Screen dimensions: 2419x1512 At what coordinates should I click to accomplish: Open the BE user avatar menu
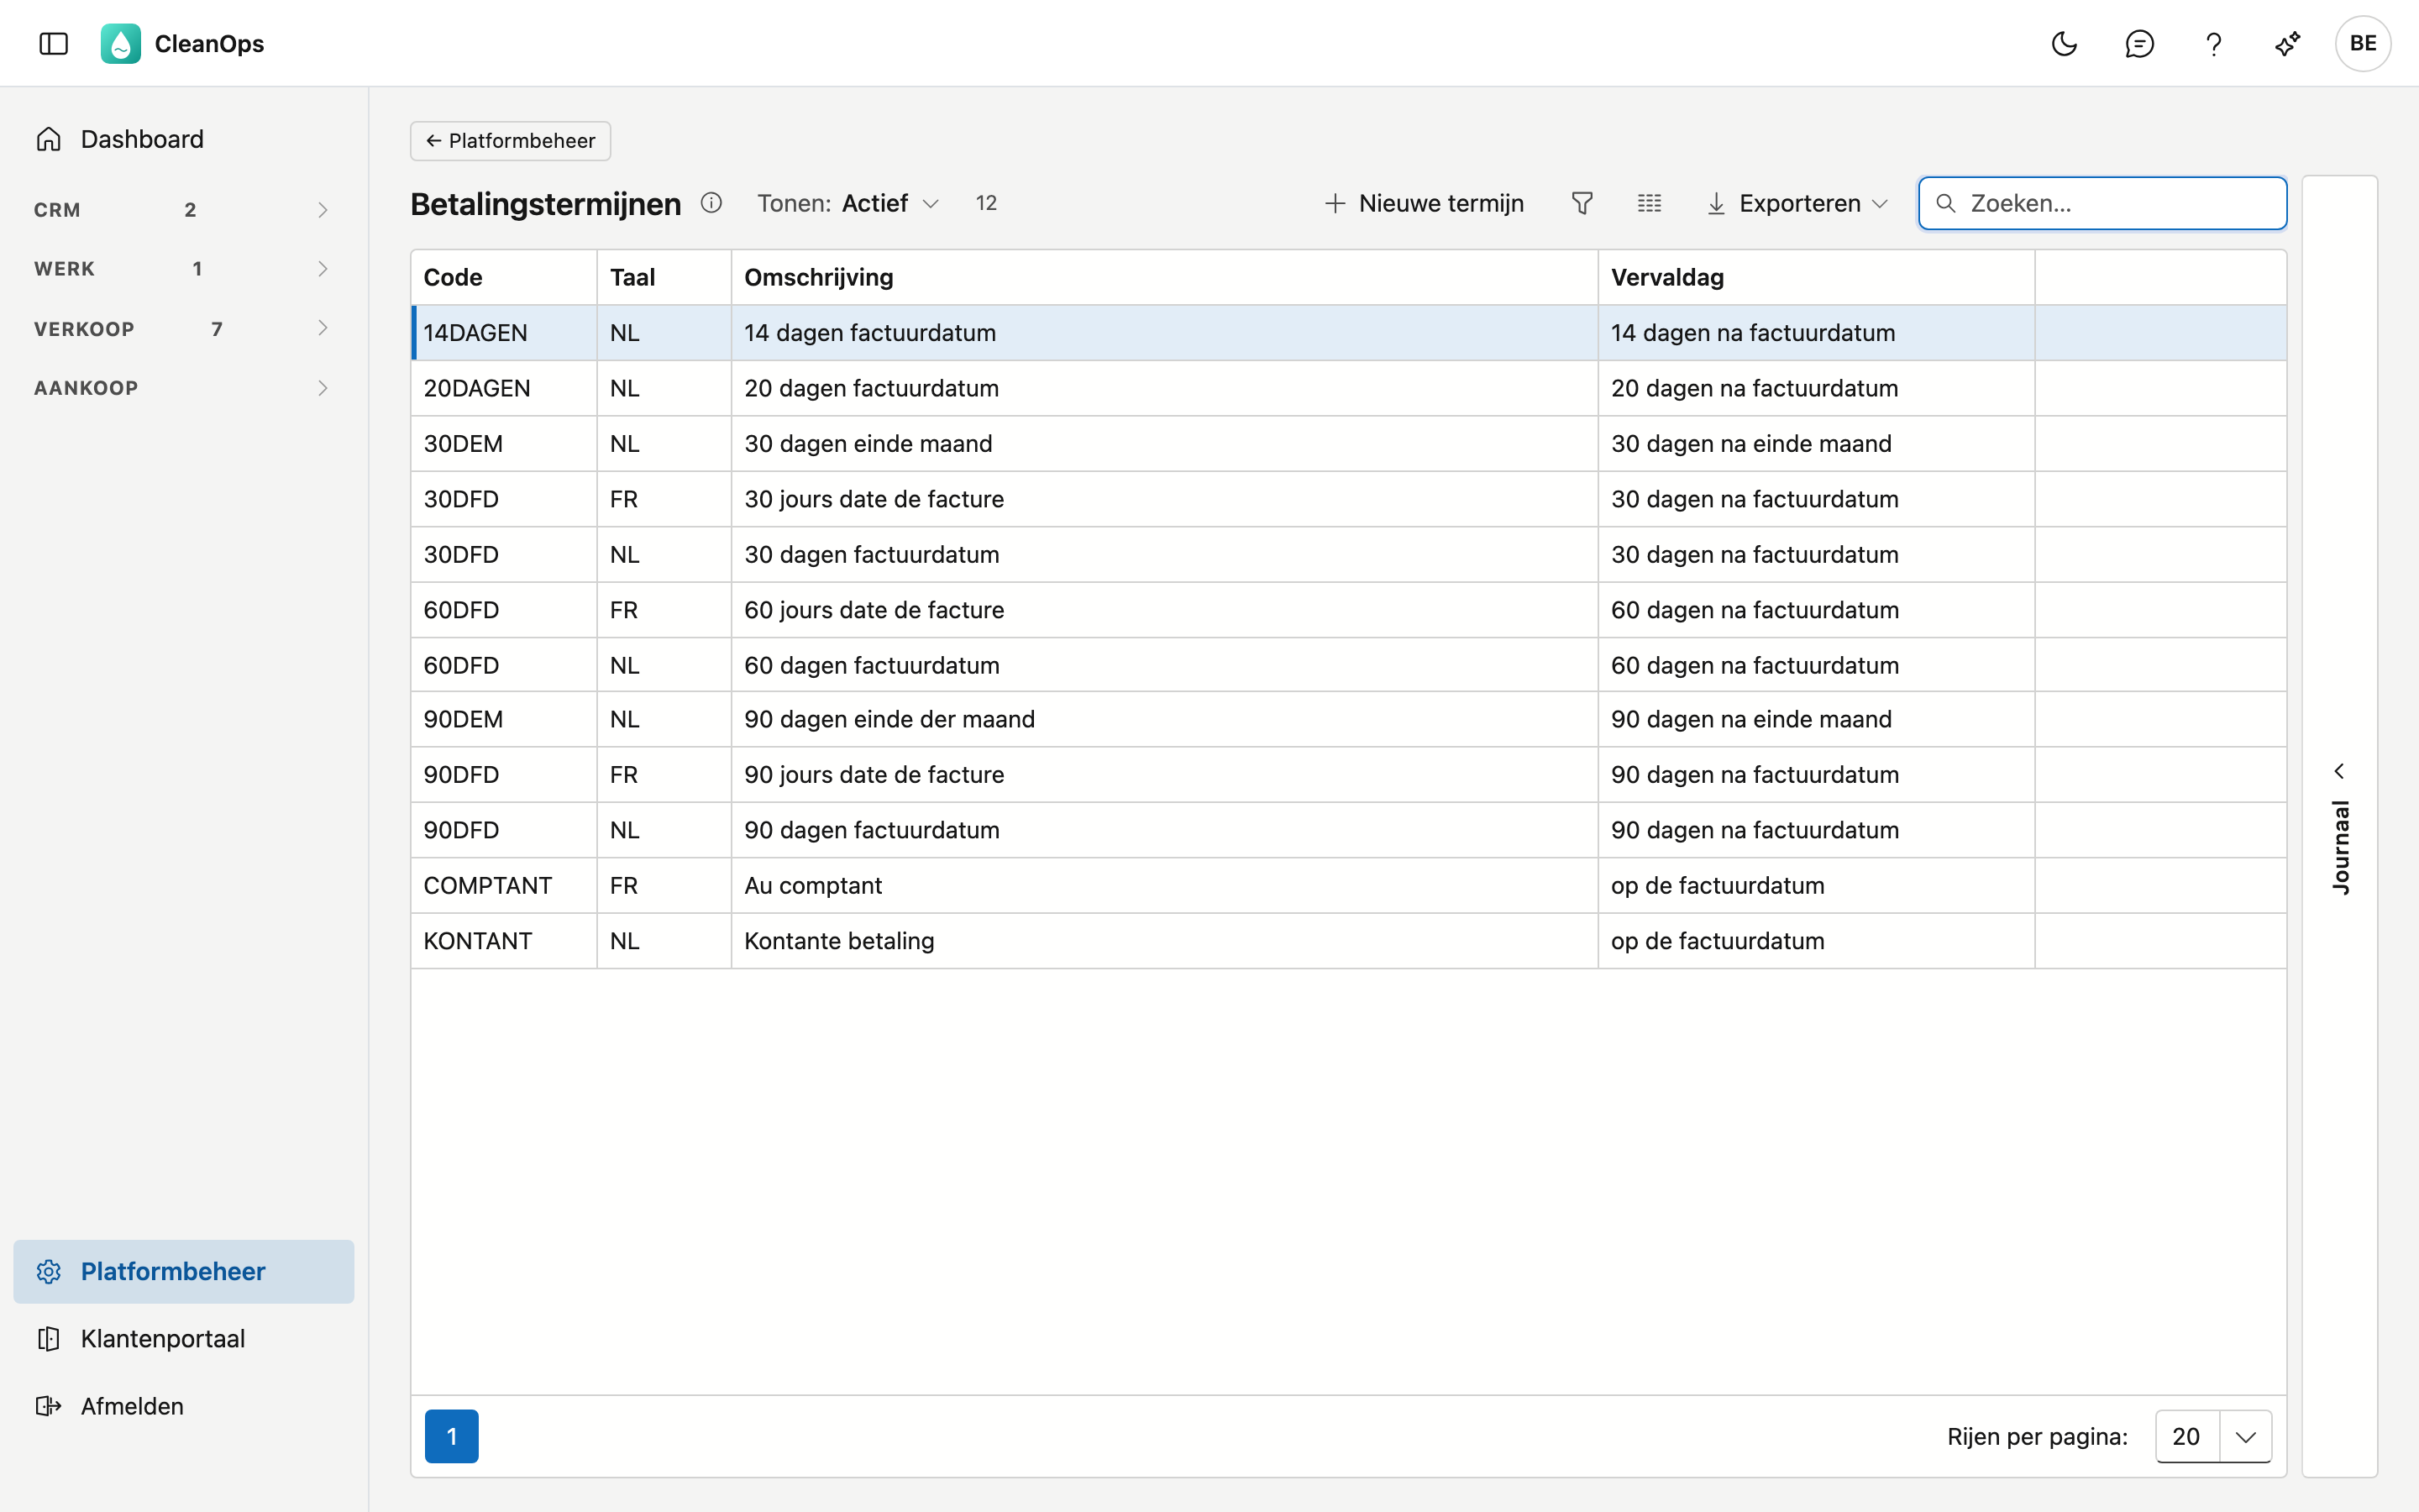point(2363,43)
